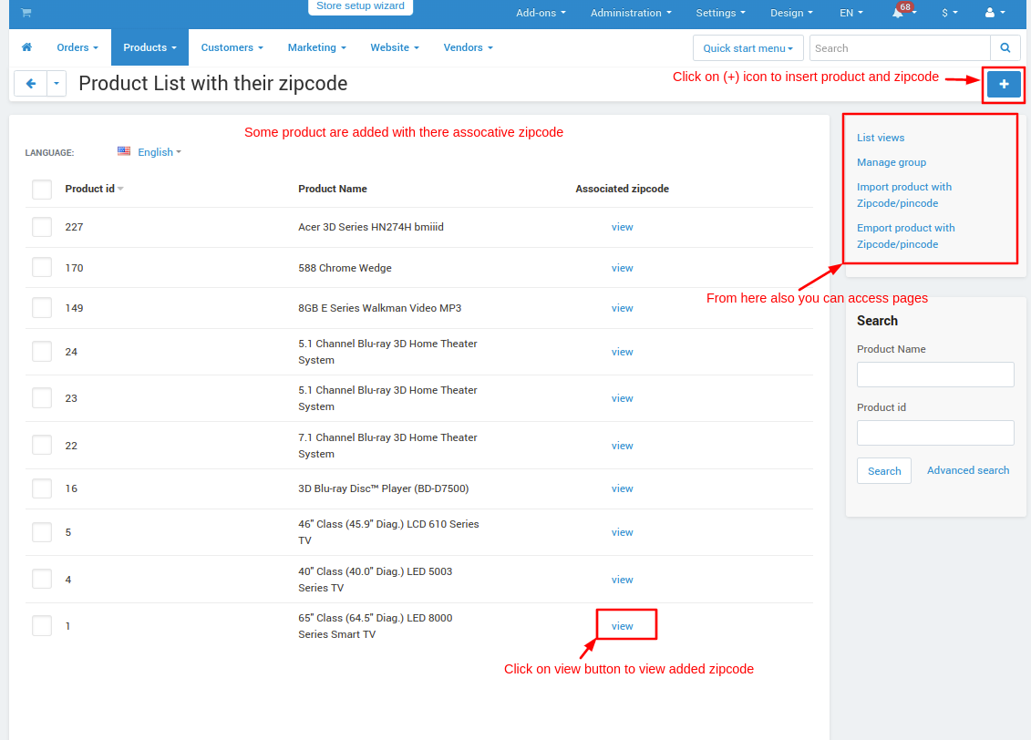Check the box for product 227
1031x740 pixels.
[x=42, y=228]
